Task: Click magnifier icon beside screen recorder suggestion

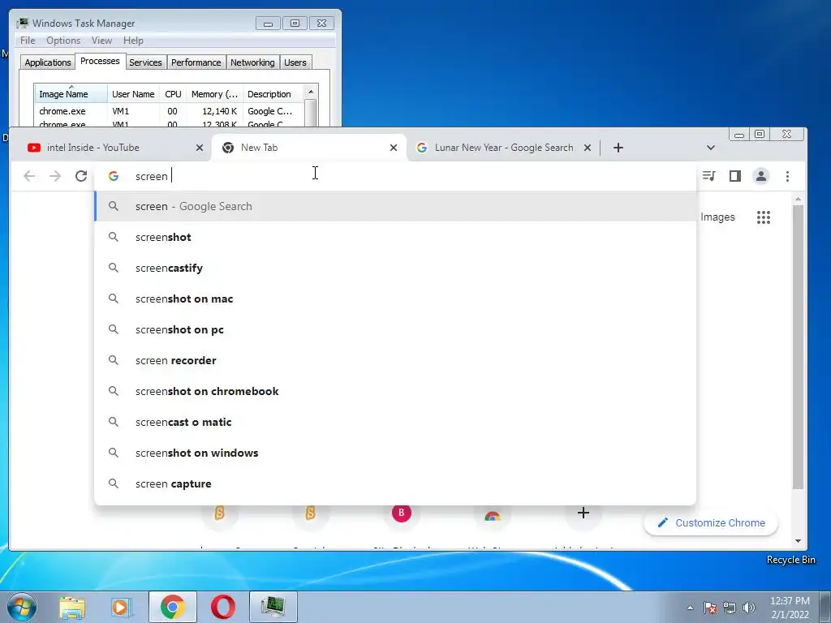Action: (114, 360)
